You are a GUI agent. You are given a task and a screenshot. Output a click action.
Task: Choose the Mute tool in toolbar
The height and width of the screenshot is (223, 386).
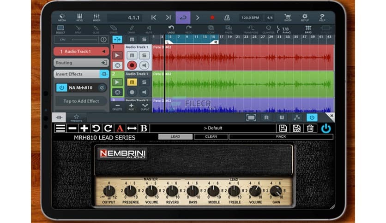(x=149, y=29)
